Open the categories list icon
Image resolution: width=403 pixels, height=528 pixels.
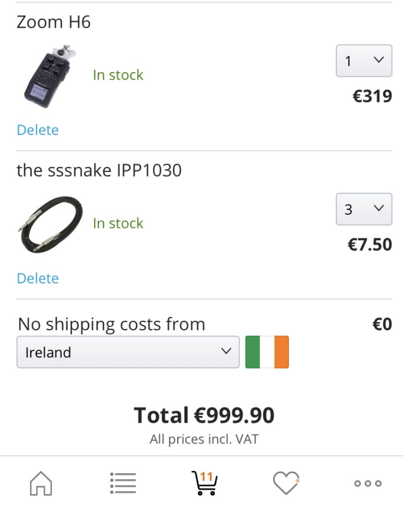(x=123, y=483)
